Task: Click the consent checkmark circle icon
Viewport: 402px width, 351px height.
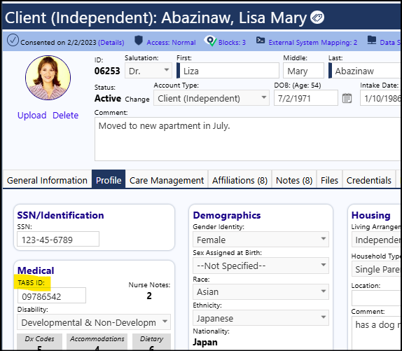Action: [x=13, y=40]
